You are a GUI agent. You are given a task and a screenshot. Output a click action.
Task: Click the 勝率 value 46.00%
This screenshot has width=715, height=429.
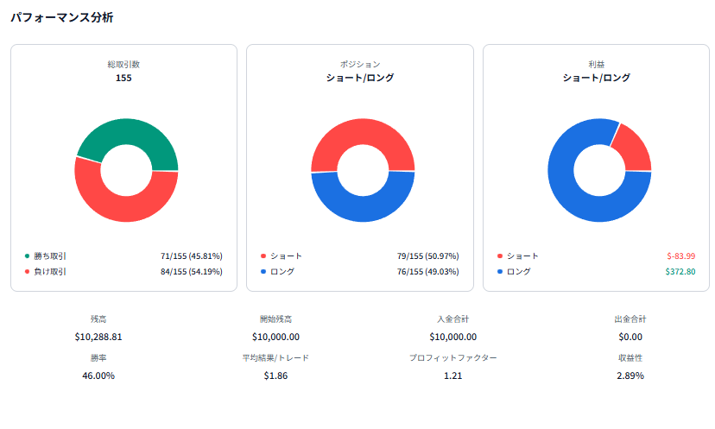(x=98, y=375)
